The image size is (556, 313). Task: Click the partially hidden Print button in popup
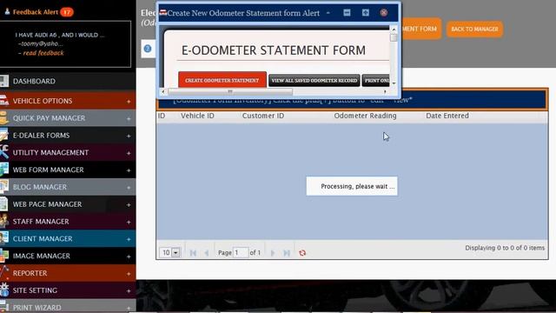(376, 80)
